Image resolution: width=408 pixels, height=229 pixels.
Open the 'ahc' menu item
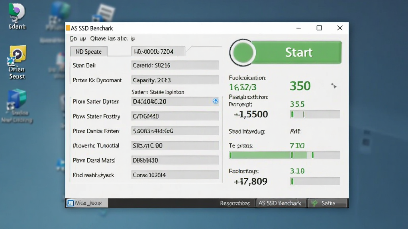[122, 39]
